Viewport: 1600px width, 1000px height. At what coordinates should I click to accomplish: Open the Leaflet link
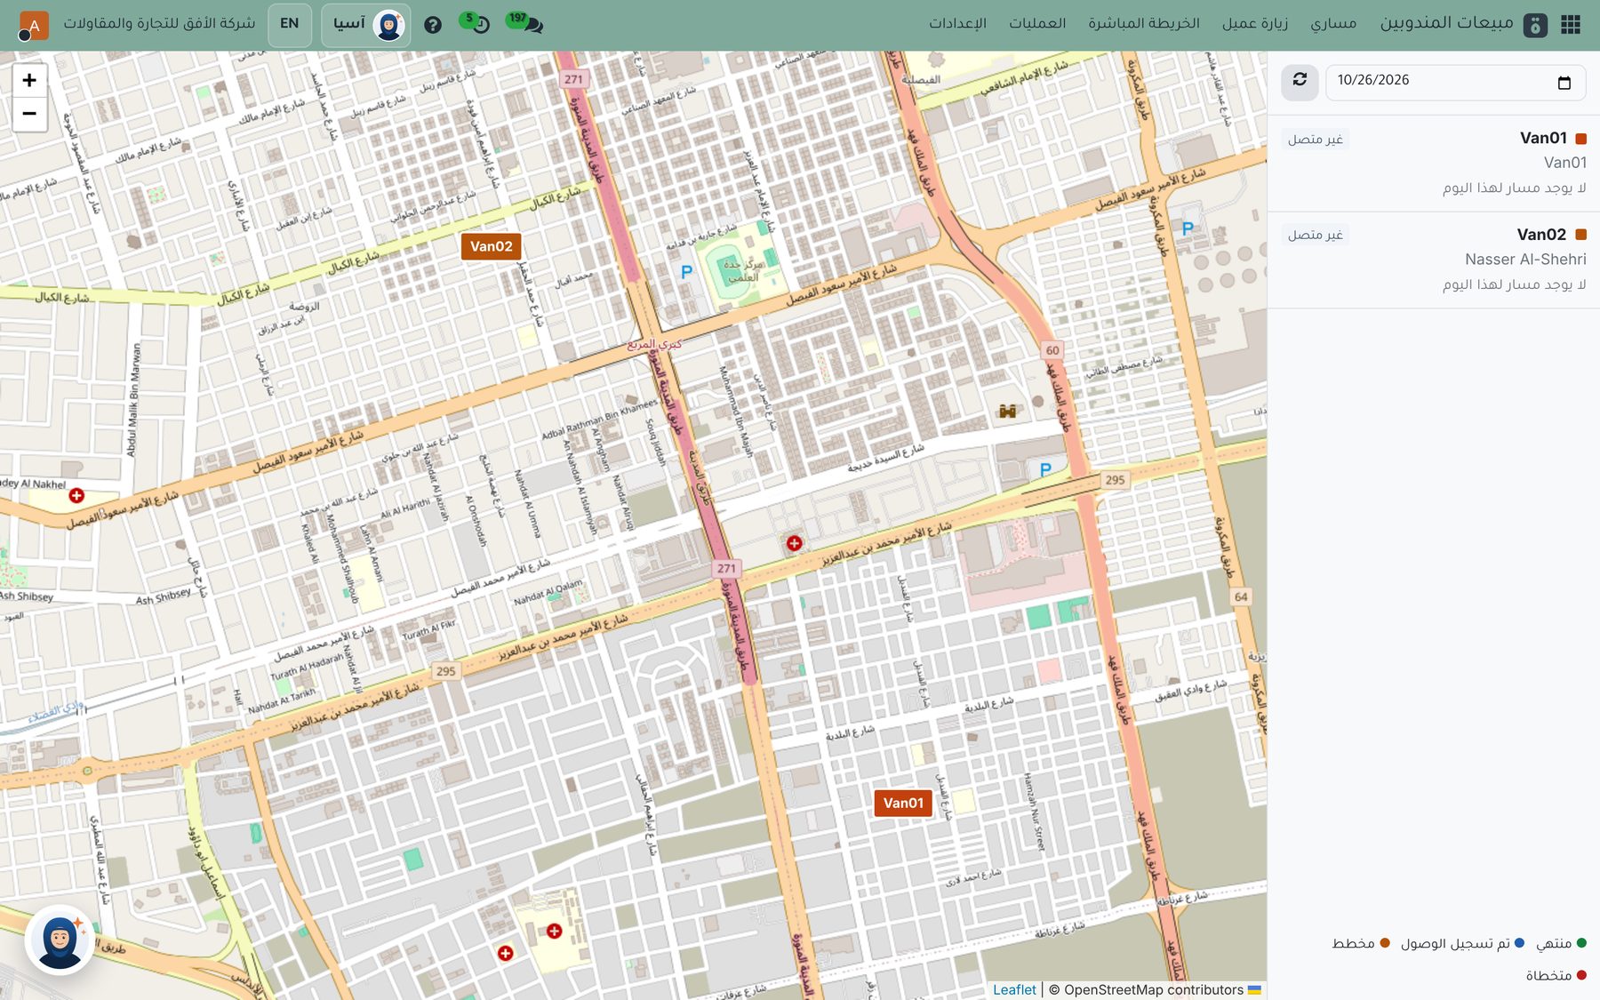(1014, 989)
